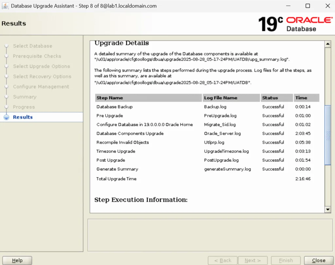This screenshot has width=335, height=265.
Task: Click the Summary step marker circle
Action: click(x=7, y=97)
